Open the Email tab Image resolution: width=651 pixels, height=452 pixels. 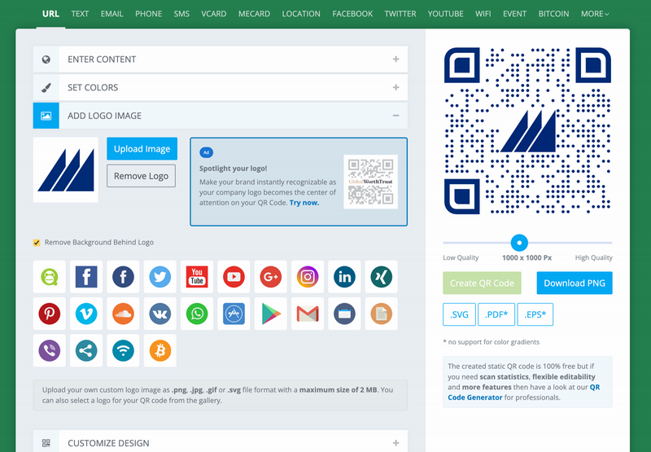coord(111,14)
